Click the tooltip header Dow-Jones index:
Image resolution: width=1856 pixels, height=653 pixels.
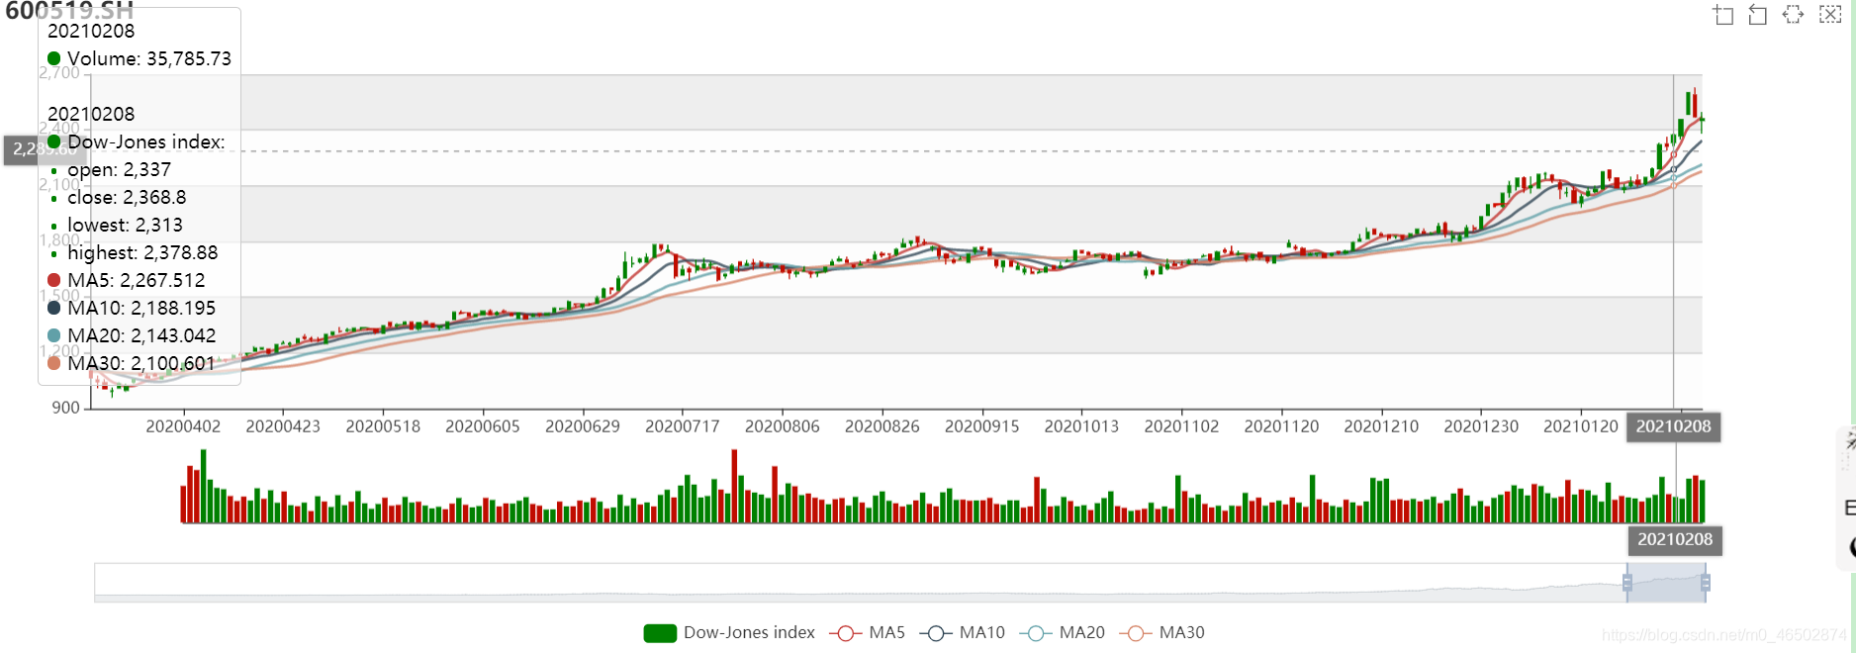(137, 141)
